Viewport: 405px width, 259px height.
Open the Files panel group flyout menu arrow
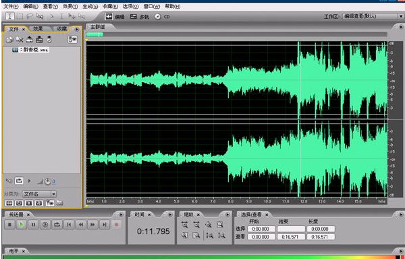(x=77, y=29)
